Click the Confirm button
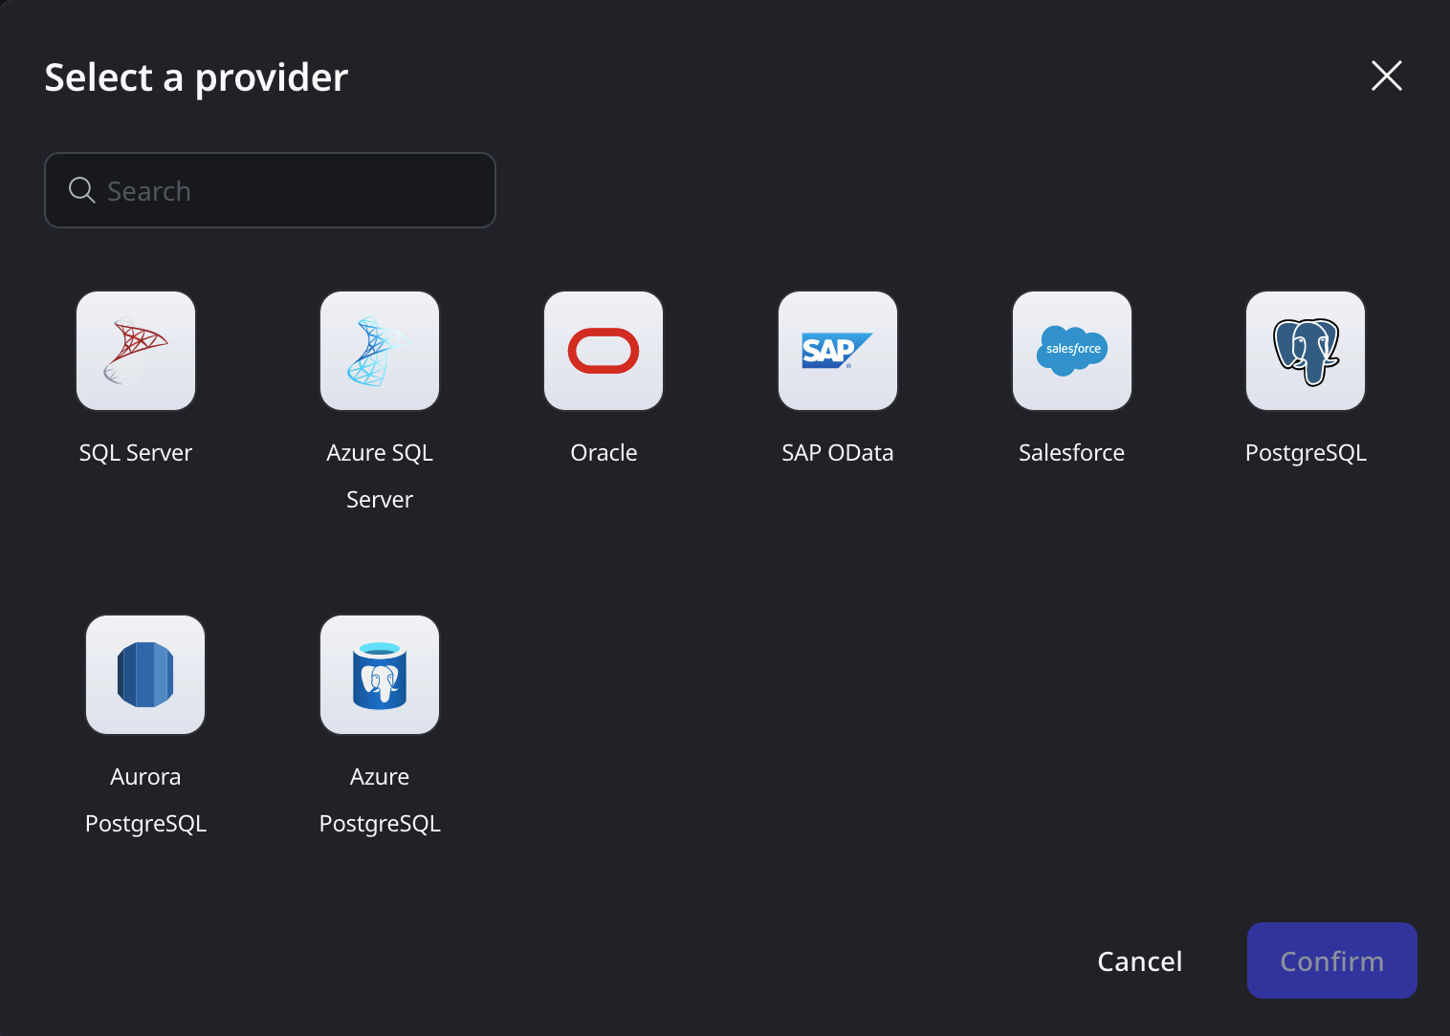The height and width of the screenshot is (1036, 1450). (1332, 960)
